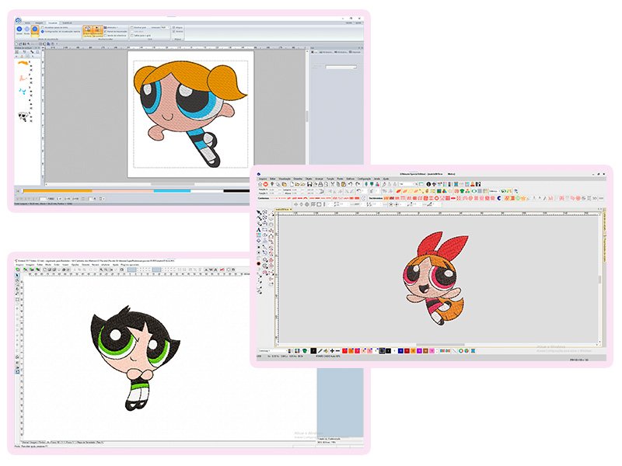Pick arrow selection tool in Blossom left toolbox
Viewport: 622px width, 466px height.
tap(259, 212)
